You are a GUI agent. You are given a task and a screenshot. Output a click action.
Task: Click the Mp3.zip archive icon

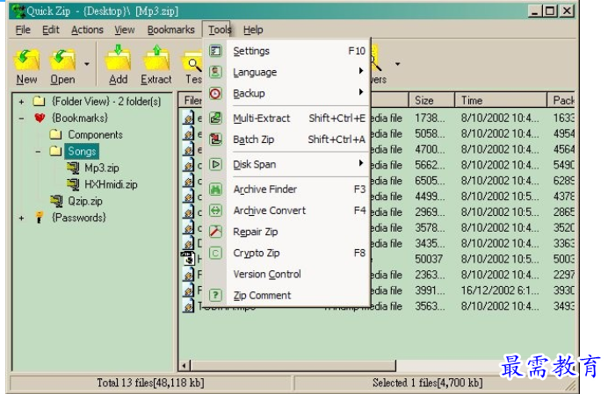(73, 168)
